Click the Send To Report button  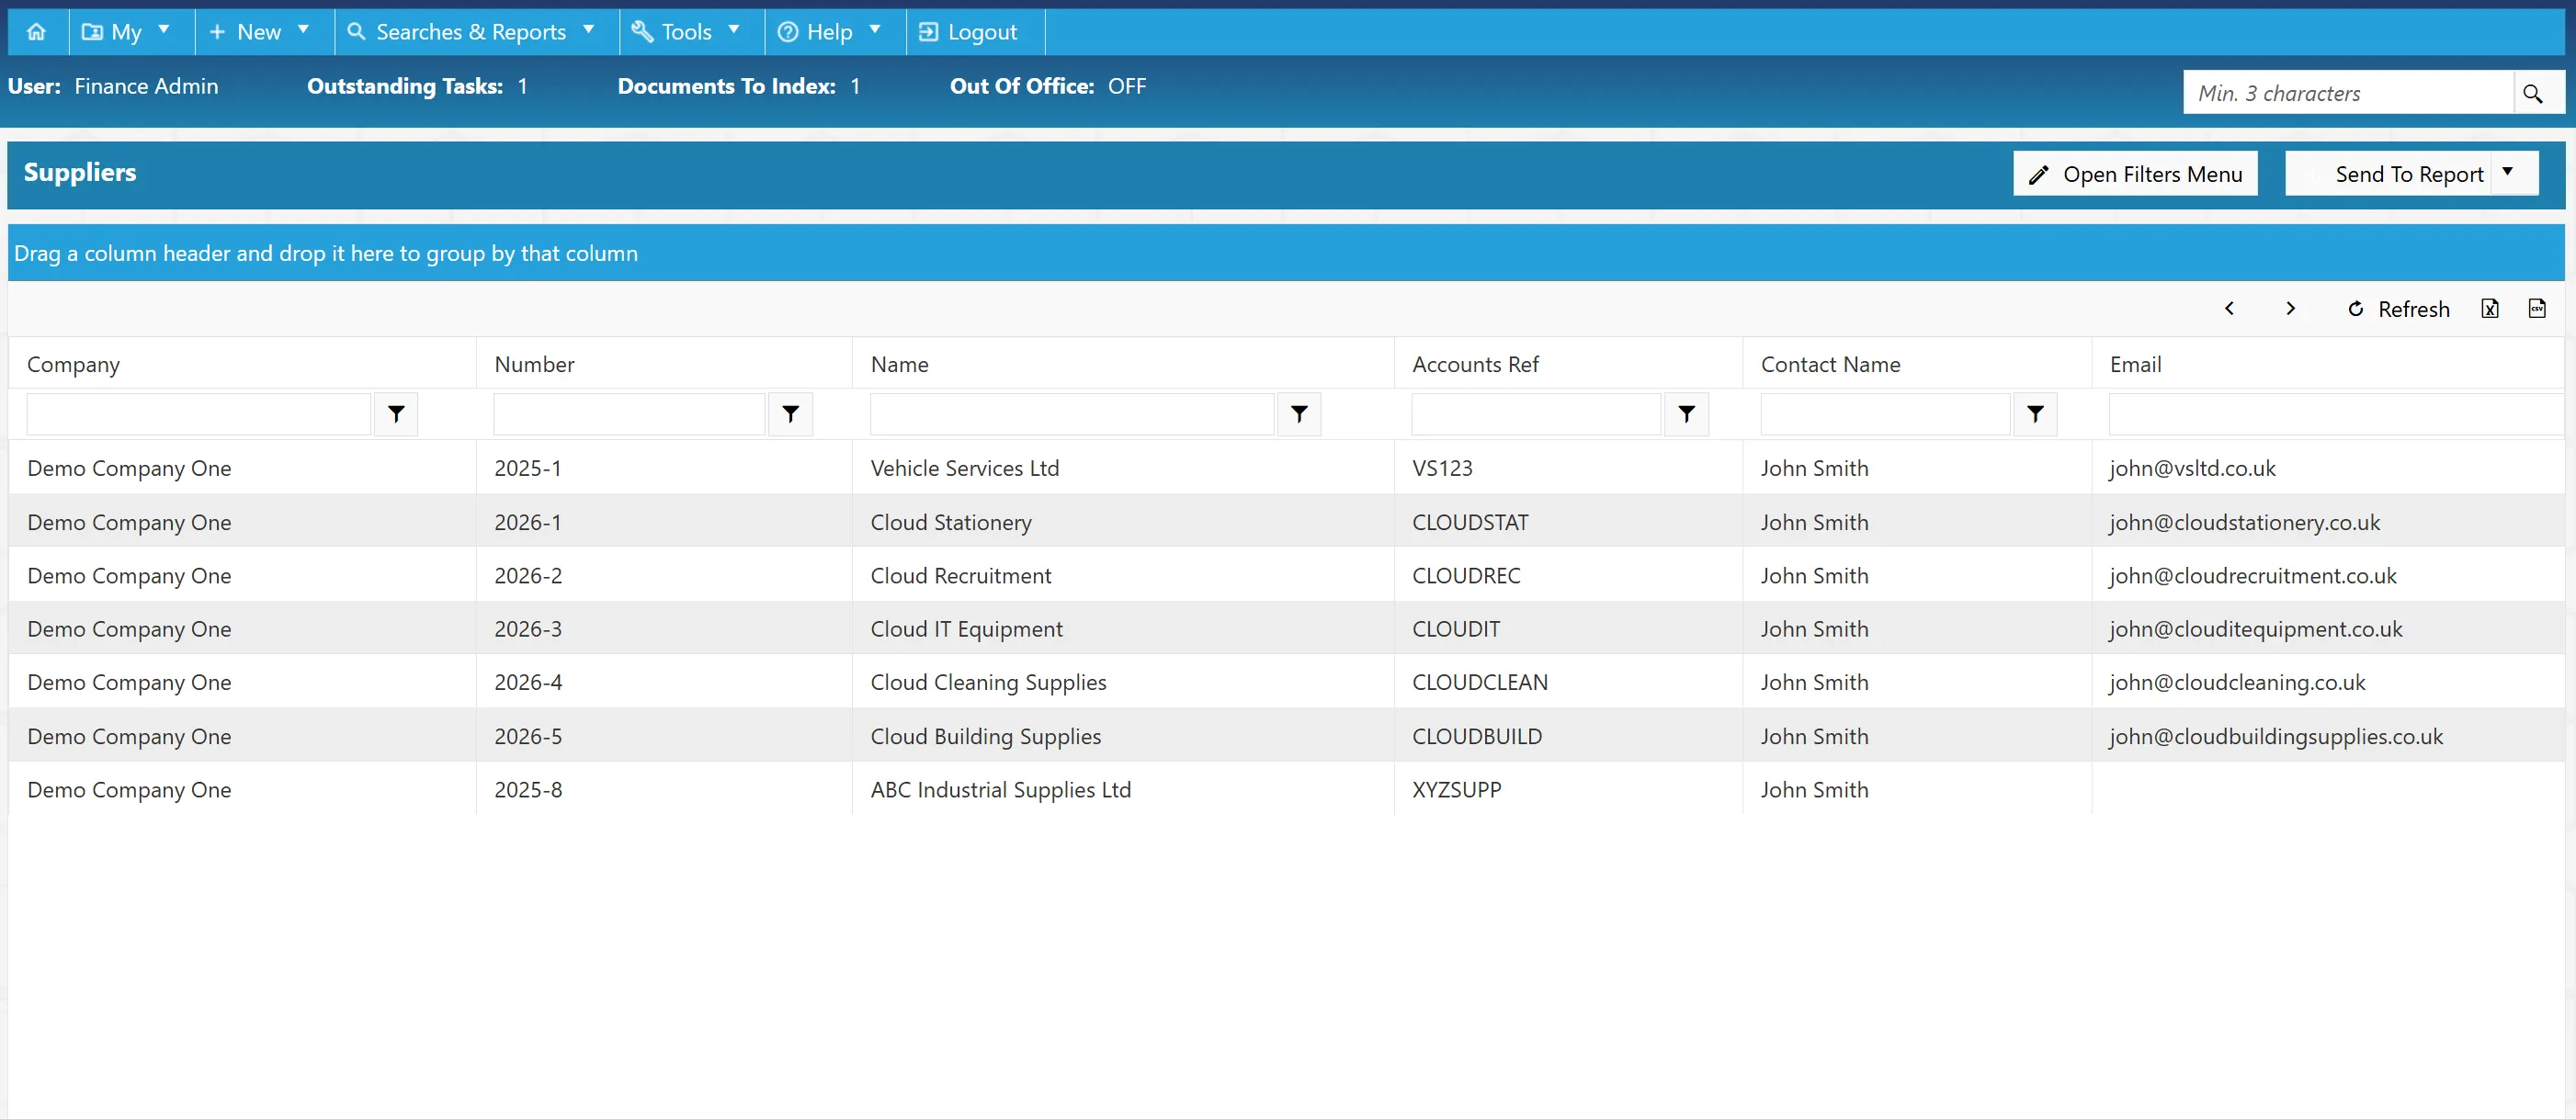click(x=2389, y=174)
